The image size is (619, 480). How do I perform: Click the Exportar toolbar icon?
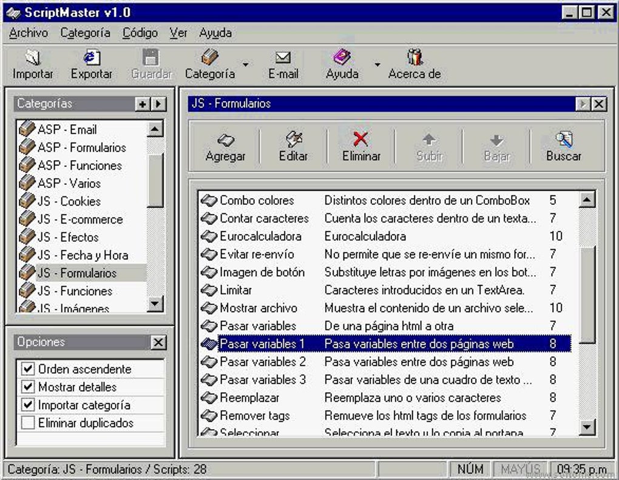click(x=91, y=63)
